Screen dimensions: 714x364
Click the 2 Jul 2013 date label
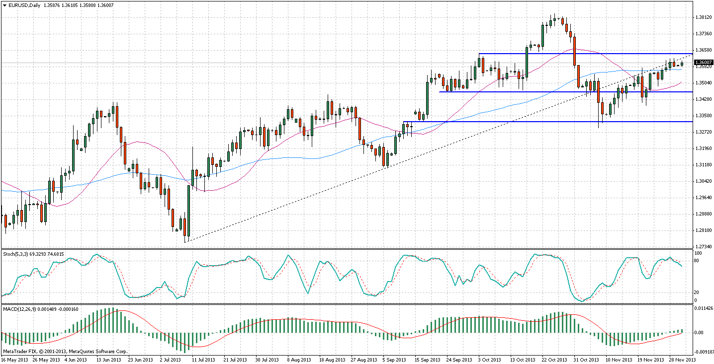point(172,360)
